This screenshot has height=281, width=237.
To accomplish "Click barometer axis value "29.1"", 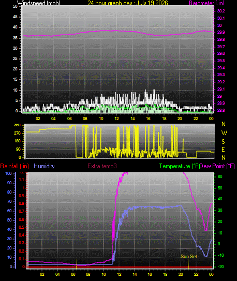I will point(221,89).
